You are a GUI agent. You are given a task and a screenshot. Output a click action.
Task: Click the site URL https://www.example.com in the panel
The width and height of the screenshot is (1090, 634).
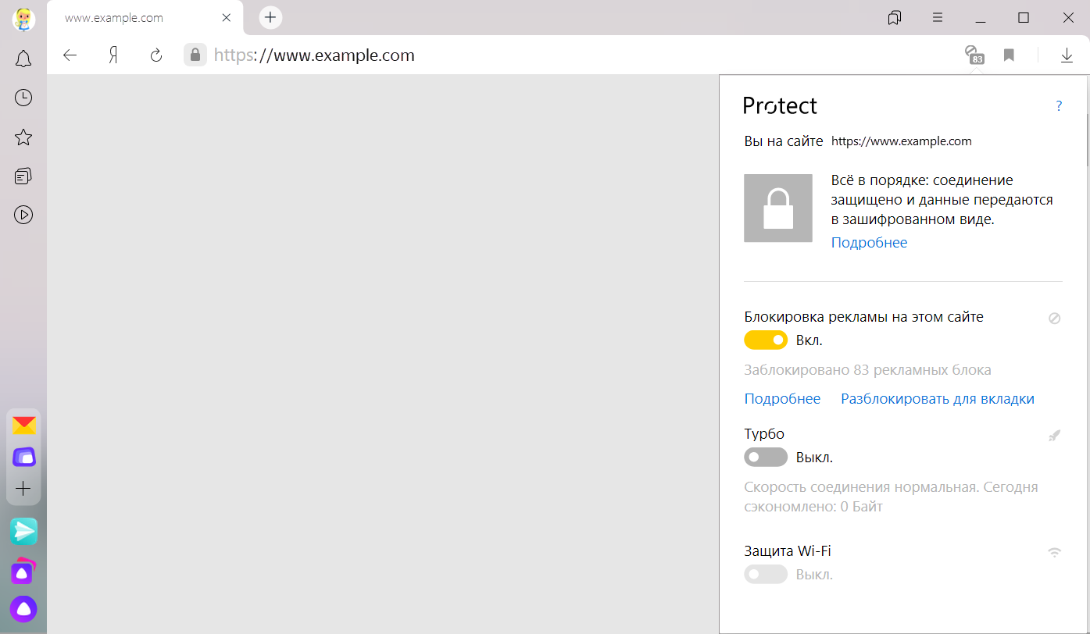click(x=901, y=141)
